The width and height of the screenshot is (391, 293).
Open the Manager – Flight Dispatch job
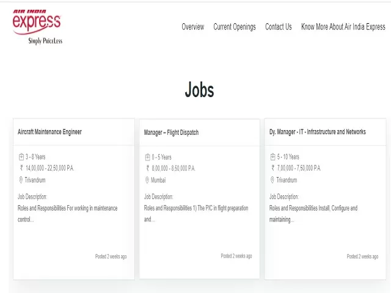(171, 132)
